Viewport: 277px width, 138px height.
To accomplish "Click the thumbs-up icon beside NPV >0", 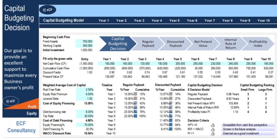I will coord(213,125).
